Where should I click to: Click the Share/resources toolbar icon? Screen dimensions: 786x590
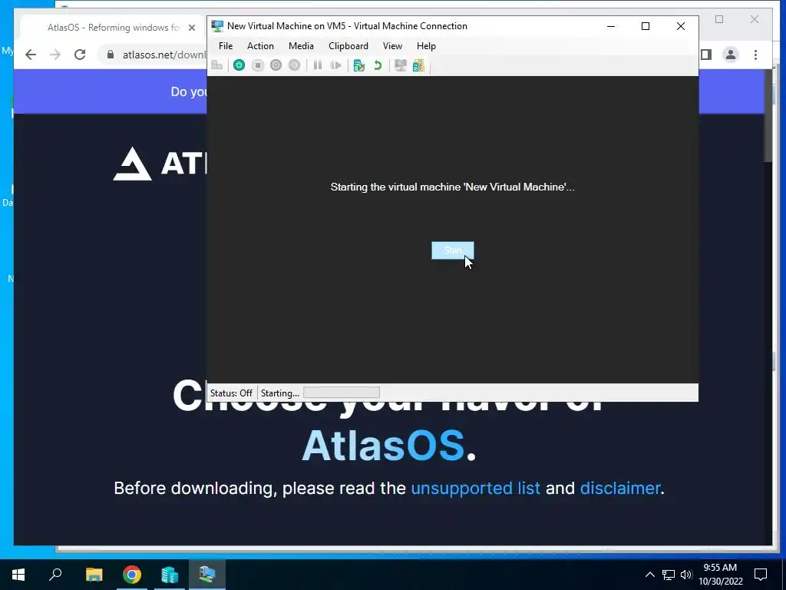(x=418, y=65)
